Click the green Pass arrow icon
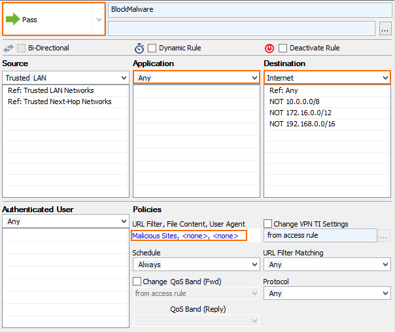 pos(12,19)
